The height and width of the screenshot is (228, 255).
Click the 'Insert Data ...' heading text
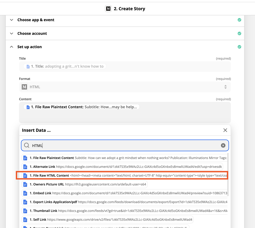(x=36, y=130)
